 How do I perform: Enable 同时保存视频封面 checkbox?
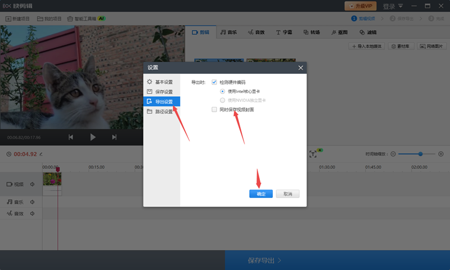[214, 109]
